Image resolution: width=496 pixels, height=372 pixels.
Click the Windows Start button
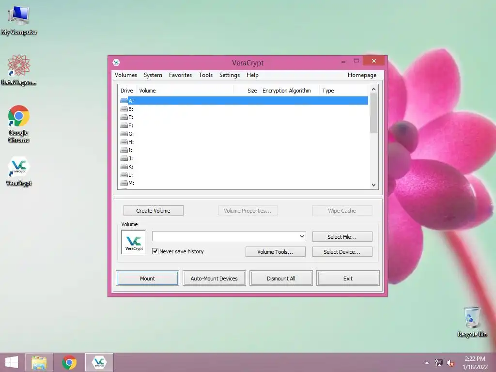12,362
